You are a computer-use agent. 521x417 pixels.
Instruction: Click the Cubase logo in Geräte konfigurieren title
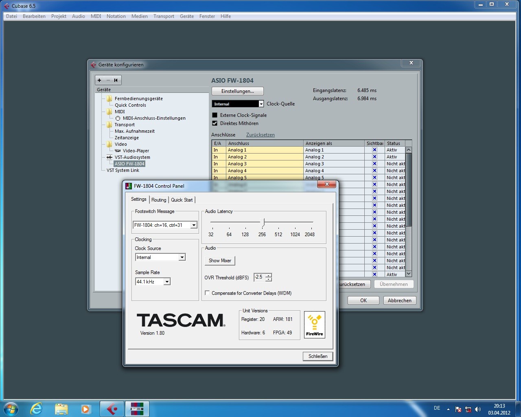[94, 65]
